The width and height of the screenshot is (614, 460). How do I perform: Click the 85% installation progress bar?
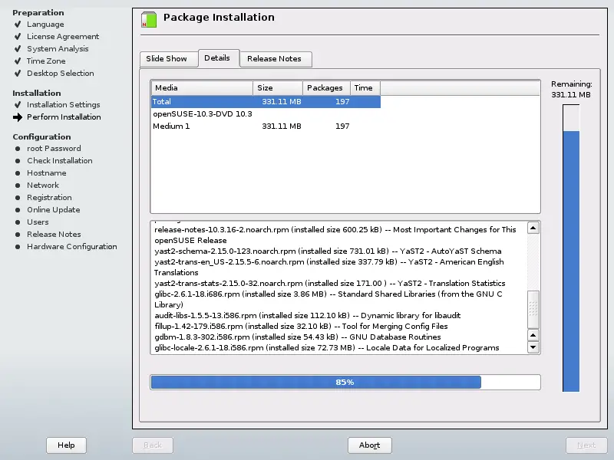pyautogui.click(x=345, y=382)
